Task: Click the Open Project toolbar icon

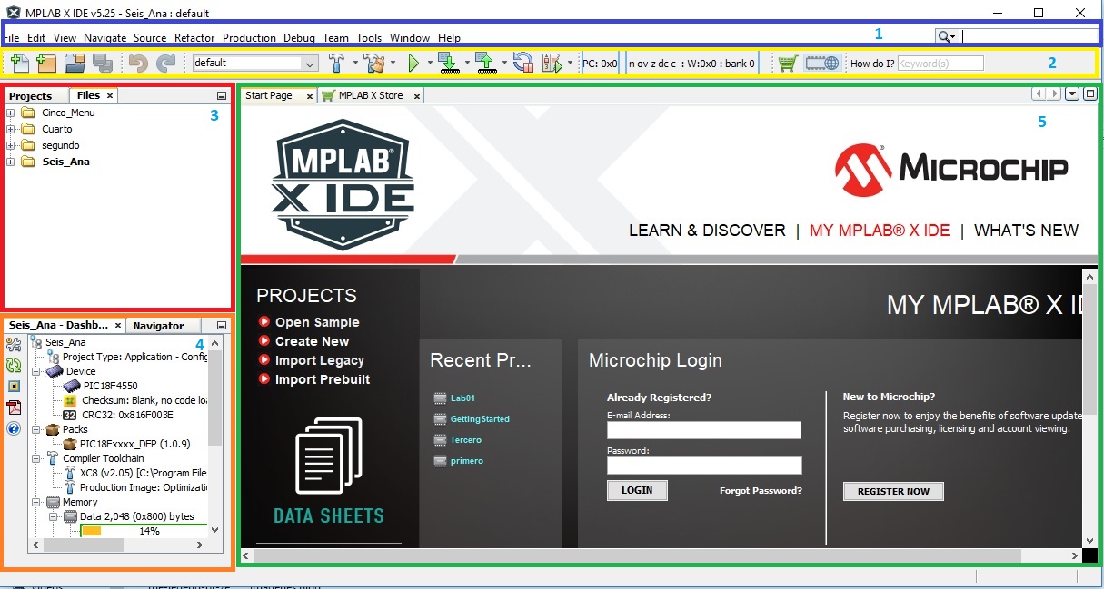Action: pyautogui.click(x=75, y=63)
